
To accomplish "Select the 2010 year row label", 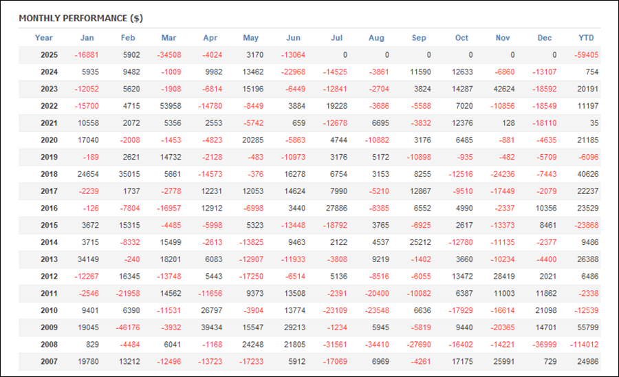I will click(x=49, y=310).
